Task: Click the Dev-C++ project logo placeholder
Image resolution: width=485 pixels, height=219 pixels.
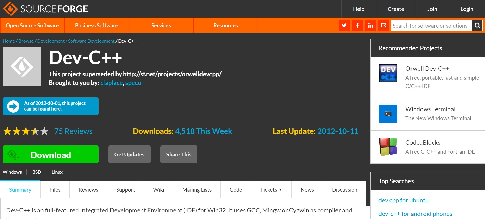Action: (22, 67)
